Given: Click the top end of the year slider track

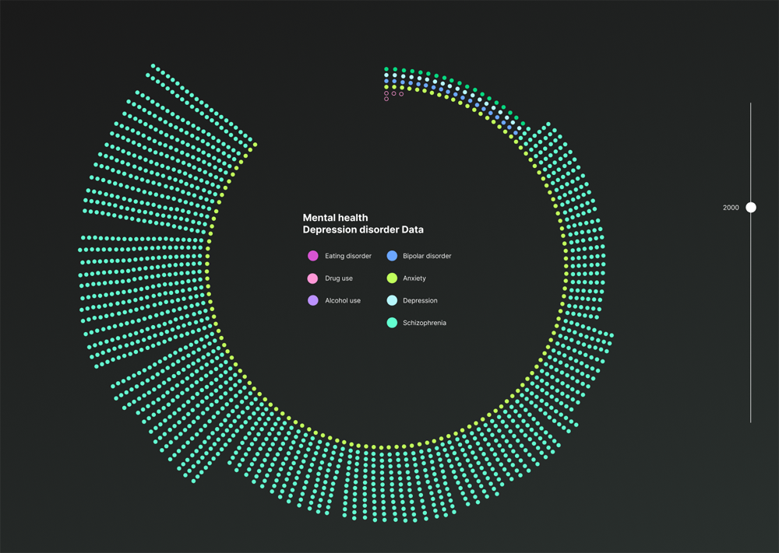Looking at the screenshot, I should 751,105.
